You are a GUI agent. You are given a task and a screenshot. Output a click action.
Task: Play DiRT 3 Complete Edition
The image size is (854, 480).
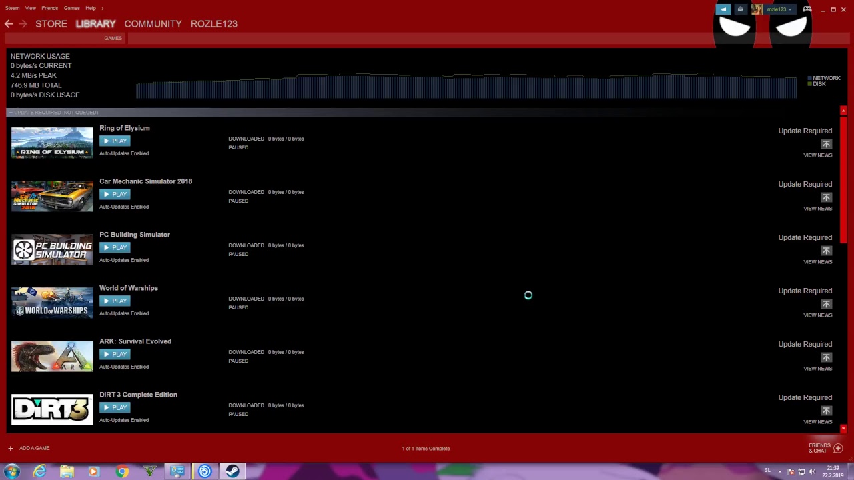coord(115,407)
